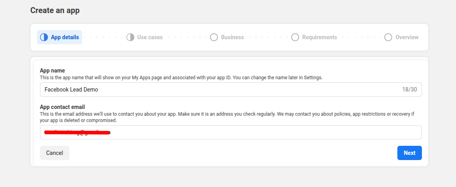
Task: Click the empty circle icon beside Business
Action: click(x=214, y=37)
